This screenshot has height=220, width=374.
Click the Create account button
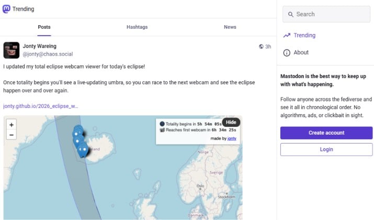click(326, 133)
